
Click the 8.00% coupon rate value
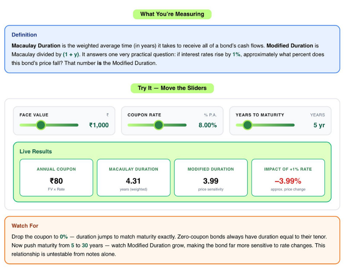[208, 125]
